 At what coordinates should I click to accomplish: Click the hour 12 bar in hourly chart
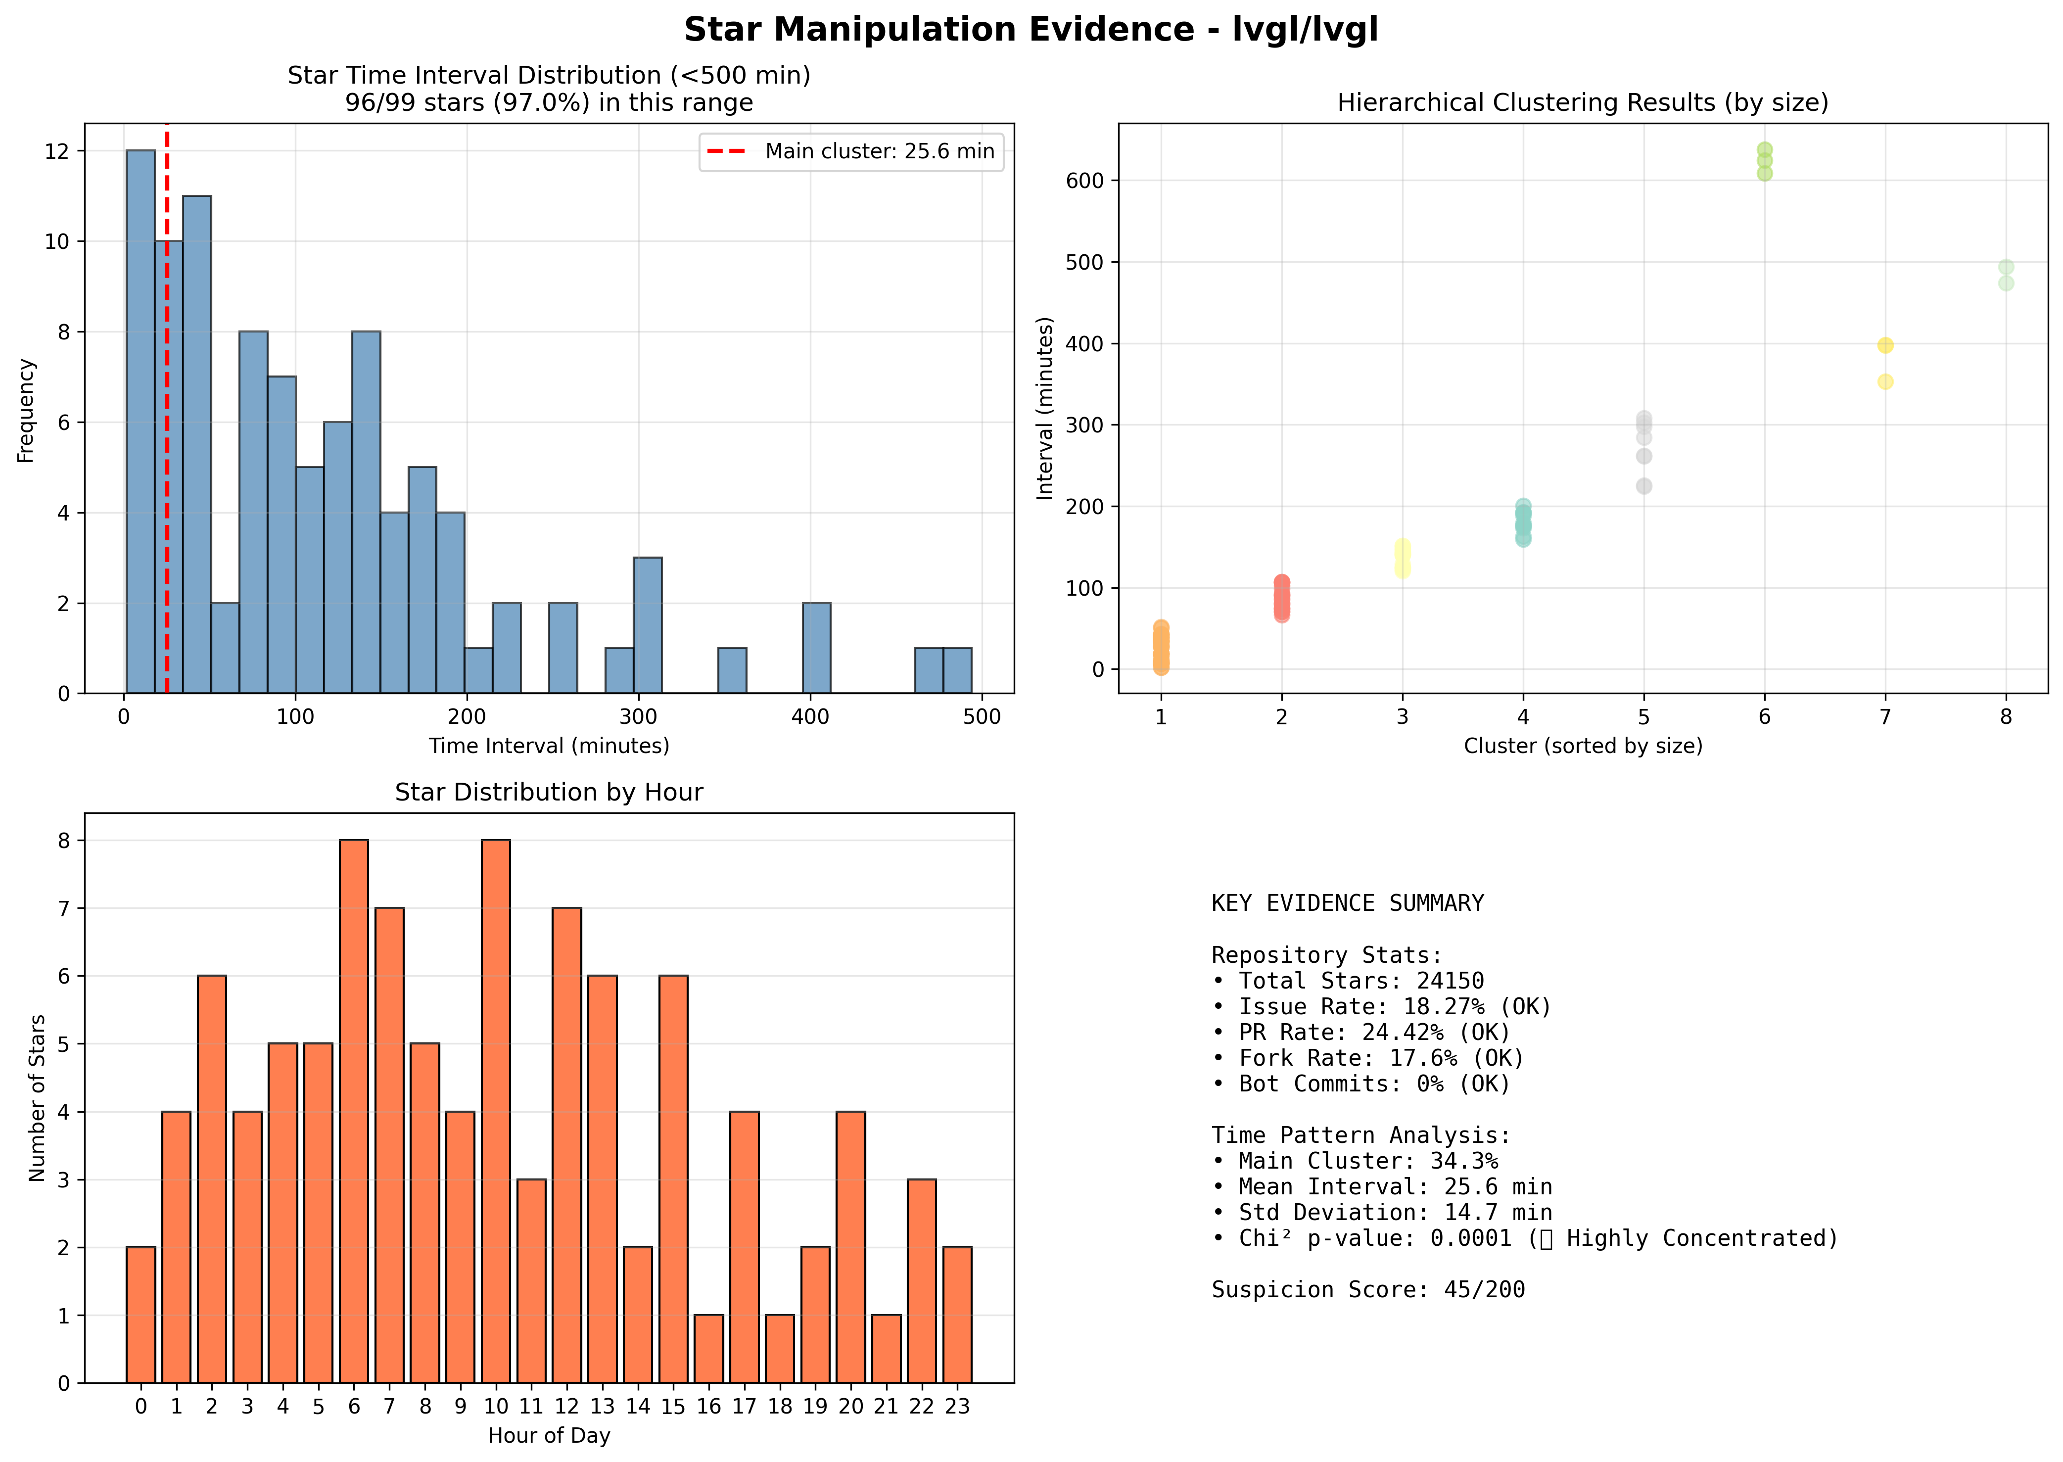tap(567, 1145)
